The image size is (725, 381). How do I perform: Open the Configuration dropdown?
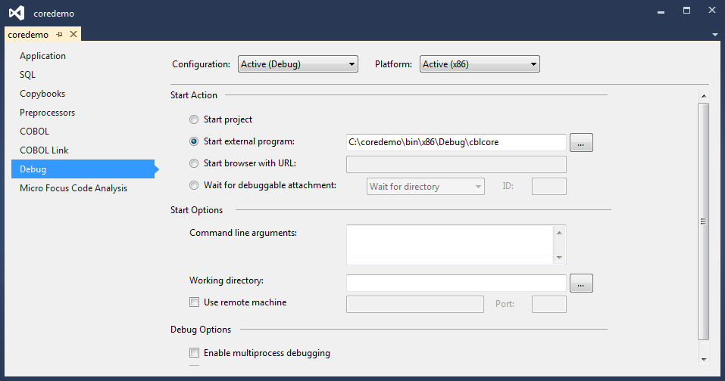tap(297, 64)
